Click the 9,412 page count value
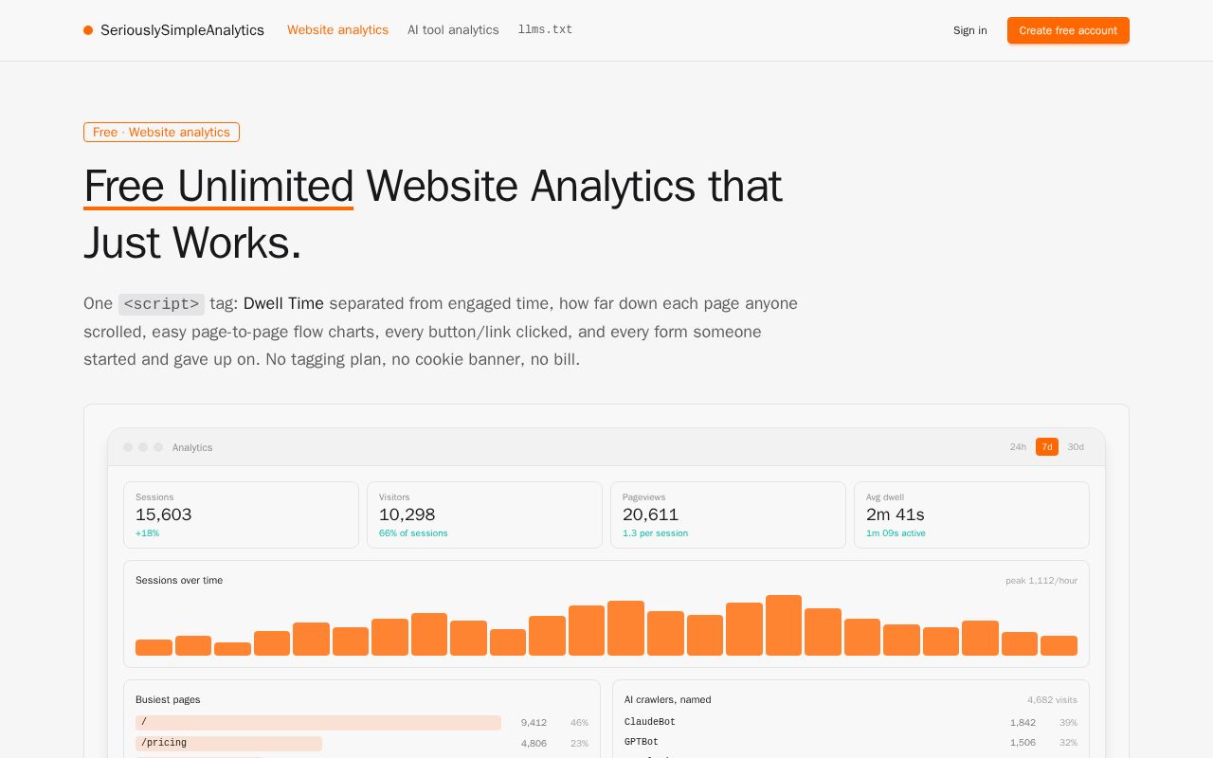Viewport: 1213px width, 758px height. click(x=534, y=722)
